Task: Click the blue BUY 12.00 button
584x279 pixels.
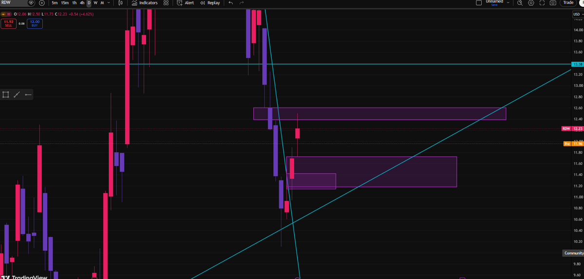Action: point(35,24)
